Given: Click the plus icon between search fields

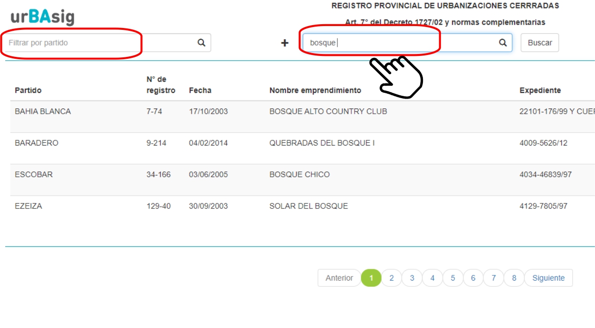Looking at the screenshot, I should pyautogui.click(x=285, y=43).
